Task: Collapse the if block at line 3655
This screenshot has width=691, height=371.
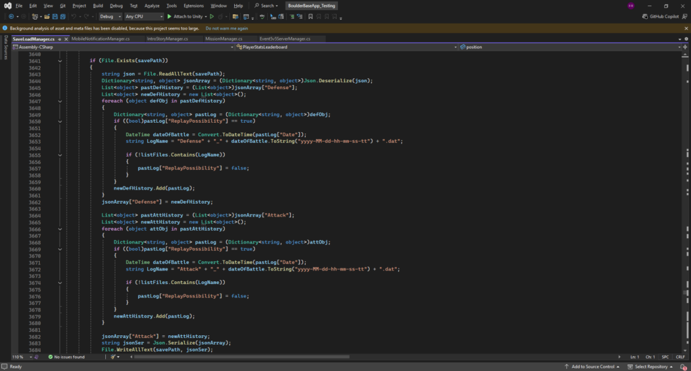Action: pyautogui.click(x=60, y=155)
